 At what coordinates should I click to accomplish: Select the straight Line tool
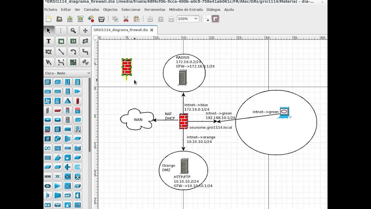point(61,52)
